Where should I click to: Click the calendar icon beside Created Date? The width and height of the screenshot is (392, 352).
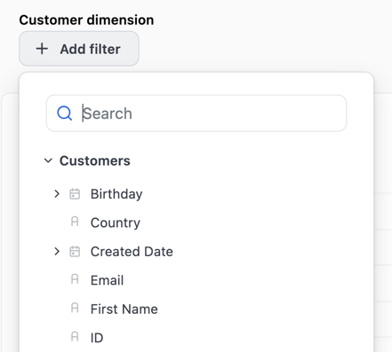75,252
